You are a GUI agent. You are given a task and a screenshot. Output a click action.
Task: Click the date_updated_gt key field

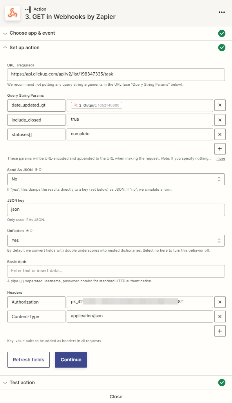36,106
